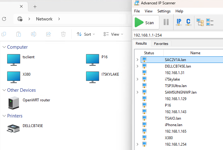The height and width of the screenshot is (150, 223).
Task: Select the DELLCB745E printer icon
Action: pyautogui.click(x=13, y=128)
